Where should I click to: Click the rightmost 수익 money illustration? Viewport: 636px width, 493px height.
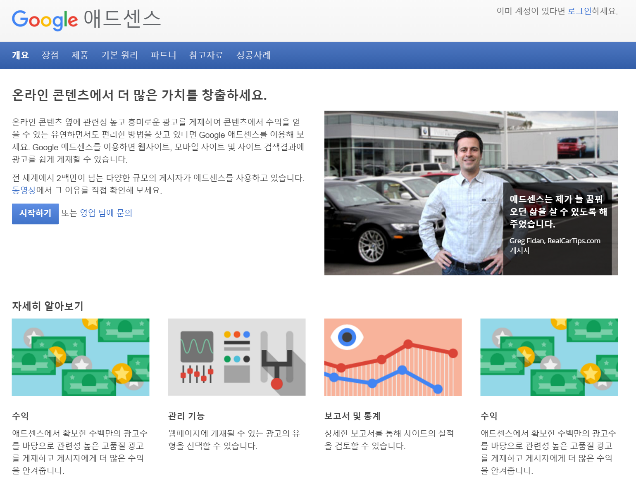[549, 357]
